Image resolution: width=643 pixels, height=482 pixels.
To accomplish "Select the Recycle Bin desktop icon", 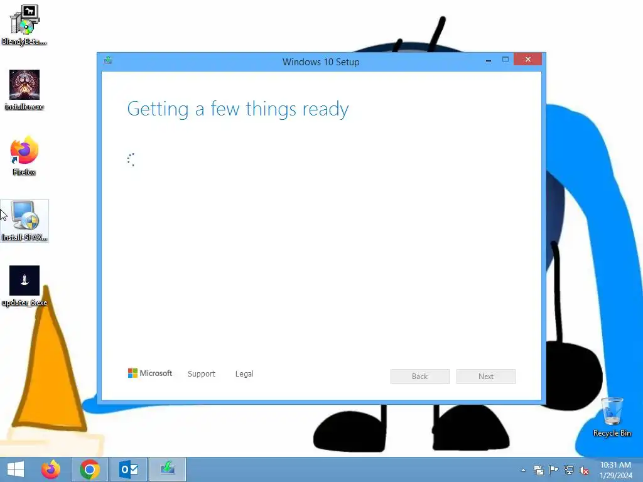I will coord(612,417).
